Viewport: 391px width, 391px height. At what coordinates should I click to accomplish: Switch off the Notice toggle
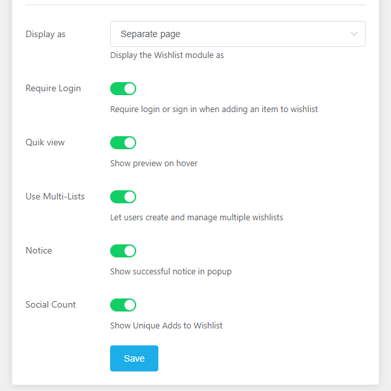(123, 251)
